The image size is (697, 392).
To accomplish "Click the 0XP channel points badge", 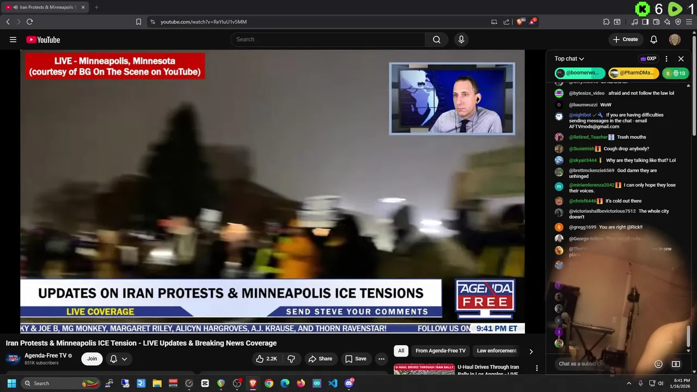I will click(x=649, y=59).
